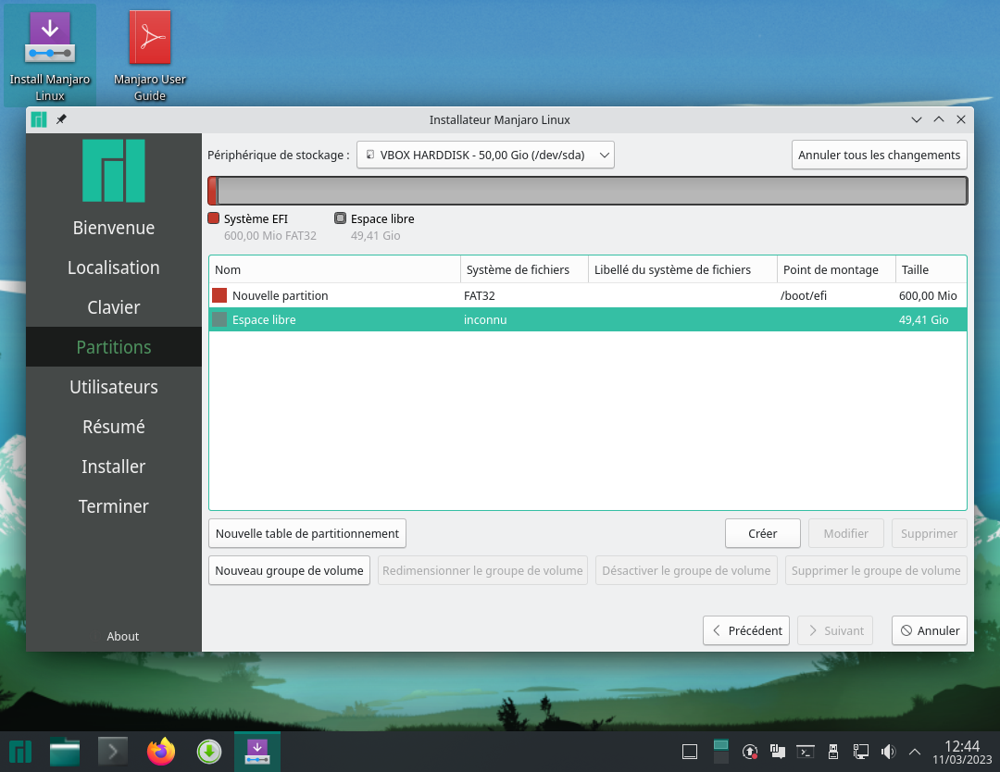Expand hidden system tray icons
The width and height of the screenshot is (1000, 772).
[915, 752]
